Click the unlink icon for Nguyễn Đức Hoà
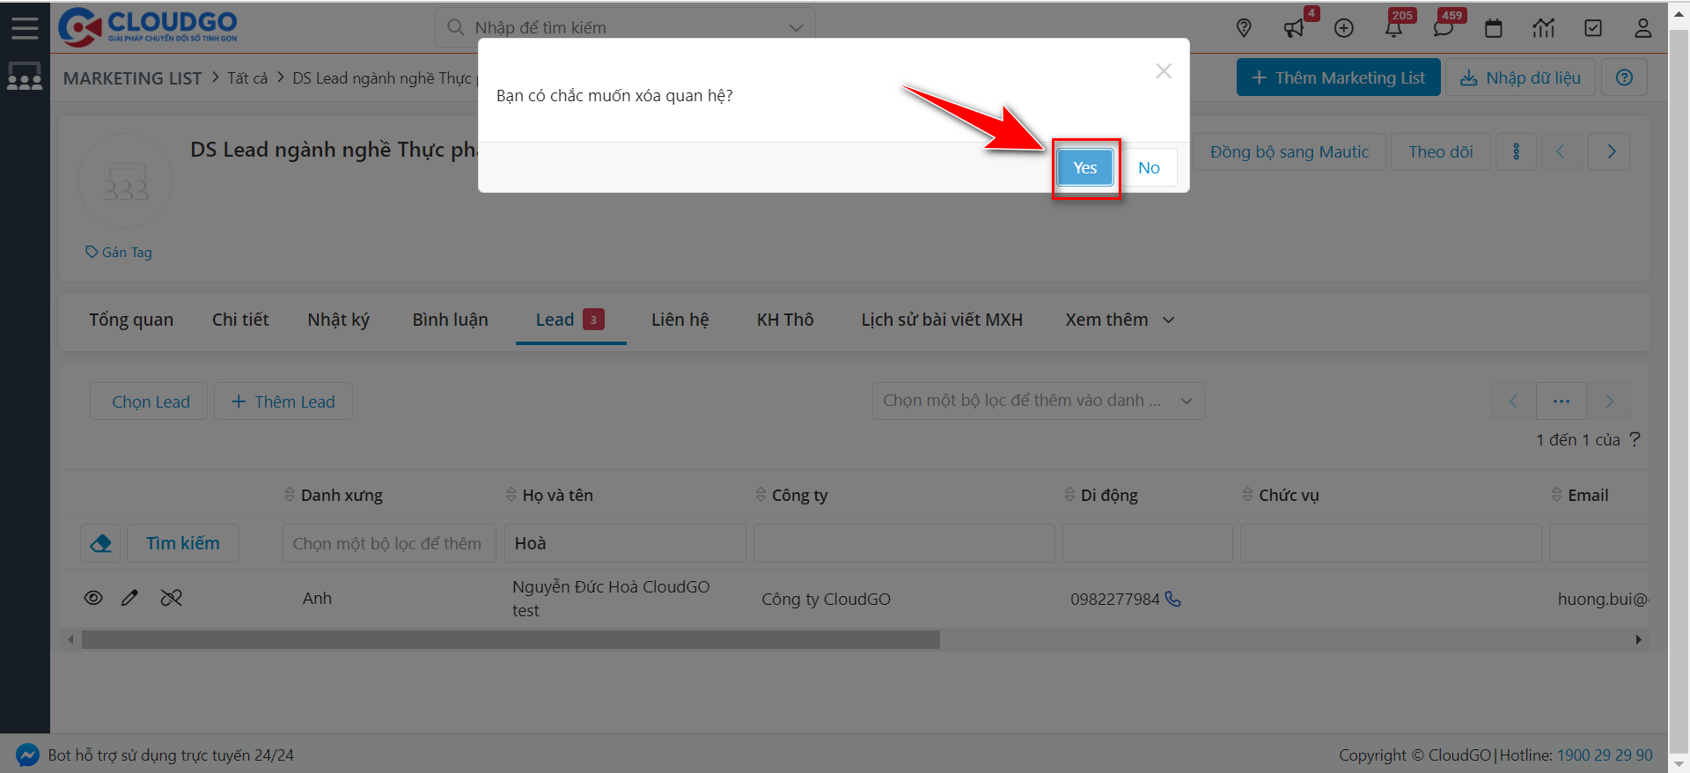This screenshot has width=1690, height=773. pyautogui.click(x=171, y=598)
